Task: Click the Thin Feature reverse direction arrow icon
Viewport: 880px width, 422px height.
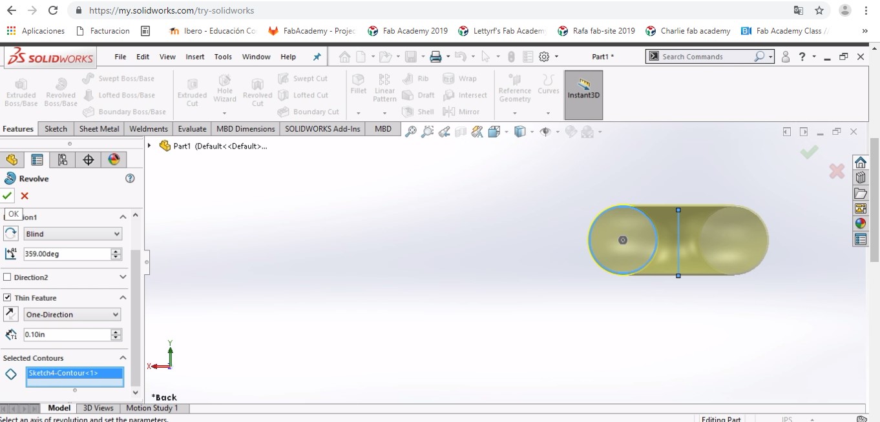Action: tap(11, 314)
